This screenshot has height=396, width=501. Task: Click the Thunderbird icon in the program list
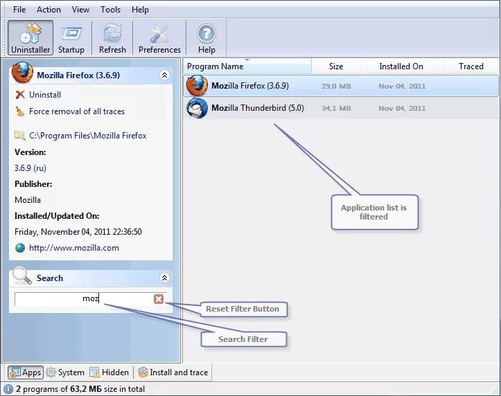(197, 108)
